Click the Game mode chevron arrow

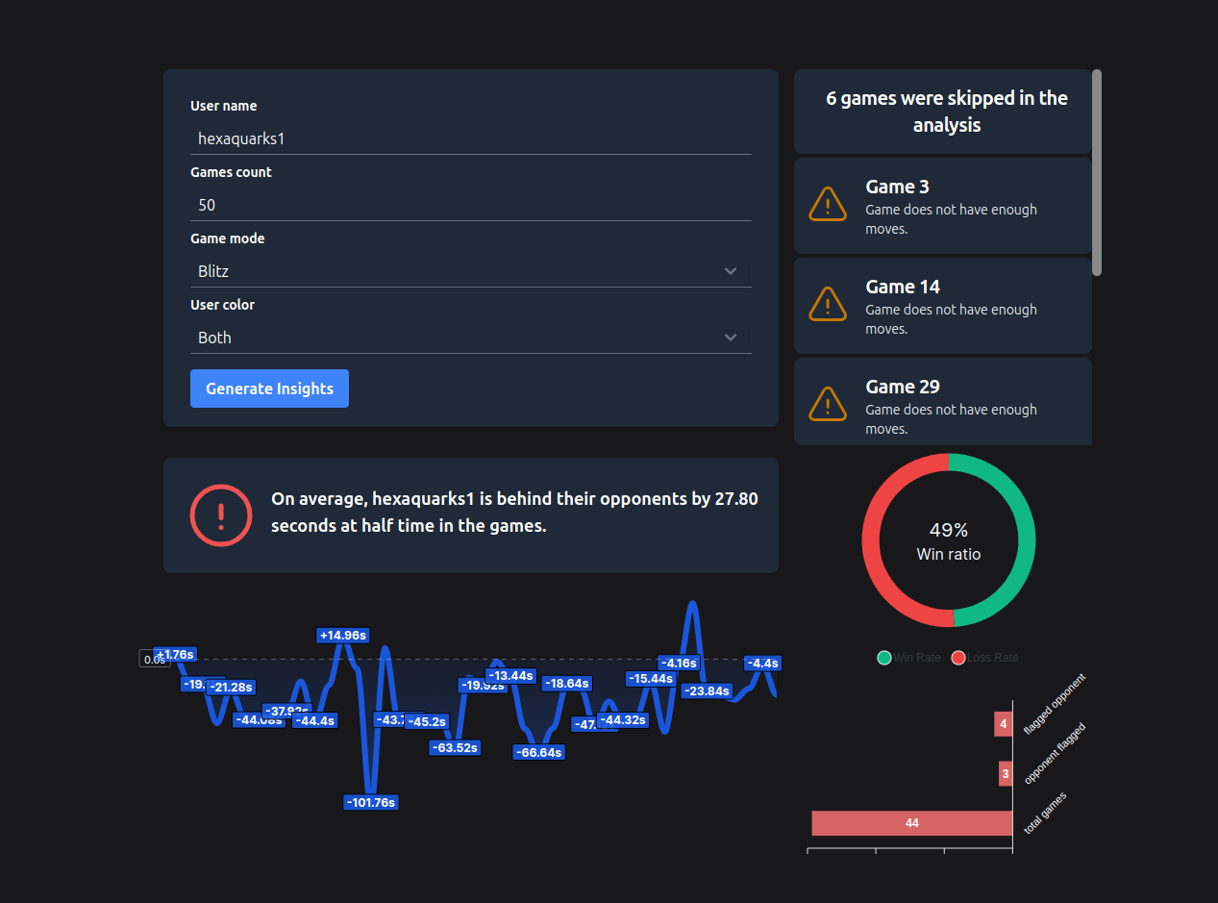coord(731,271)
